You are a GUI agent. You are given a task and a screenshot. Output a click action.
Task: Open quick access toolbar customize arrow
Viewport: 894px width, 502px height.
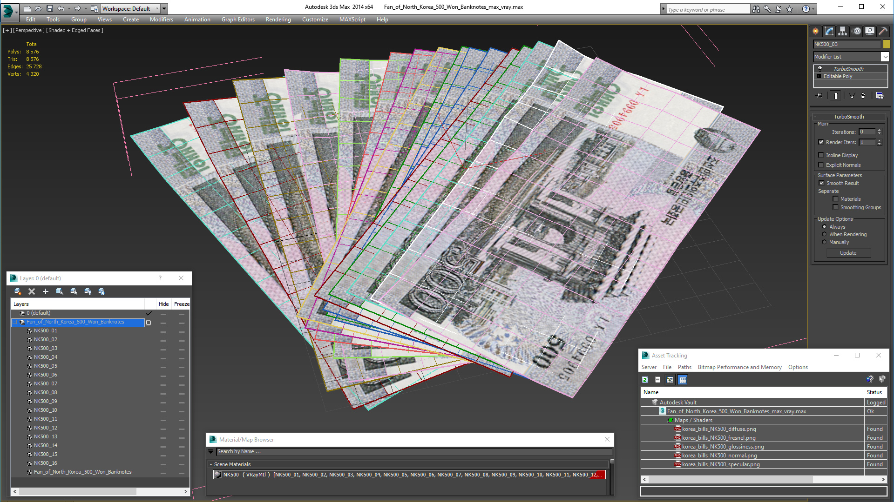tap(164, 8)
